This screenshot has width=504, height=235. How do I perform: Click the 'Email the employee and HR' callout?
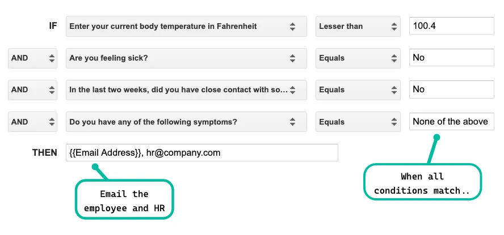(124, 201)
